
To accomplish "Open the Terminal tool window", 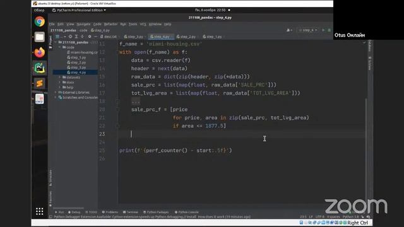I will (x=131, y=212).
